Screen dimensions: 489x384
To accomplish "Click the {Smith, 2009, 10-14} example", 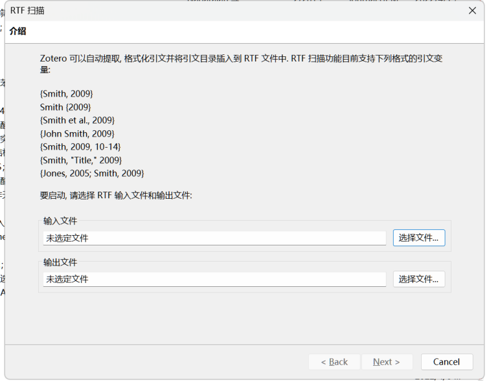I will (81, 148).
